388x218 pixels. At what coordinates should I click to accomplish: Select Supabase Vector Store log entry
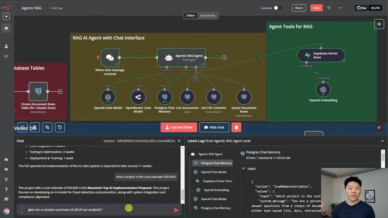tap(214, 181)
